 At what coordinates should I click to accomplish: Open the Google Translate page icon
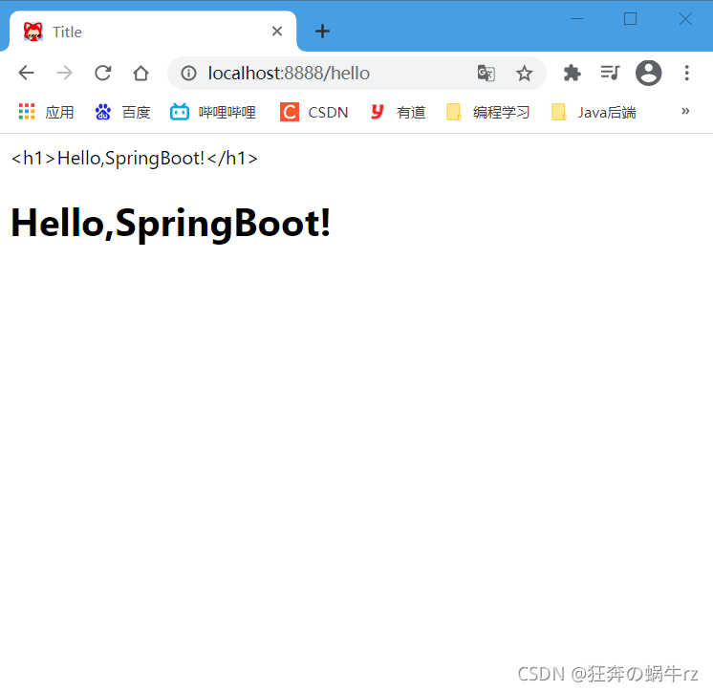pyautogui.click(x=486, y=73)
